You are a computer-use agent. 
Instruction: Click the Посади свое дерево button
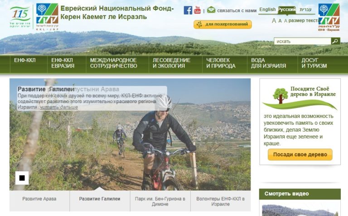click(x=300, y=154)
